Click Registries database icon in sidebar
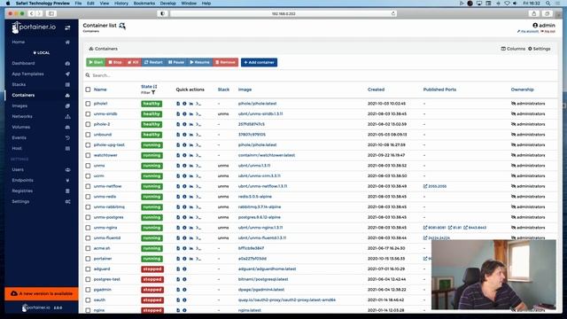This screenshot has height=319, width=567. coord(67,191)
